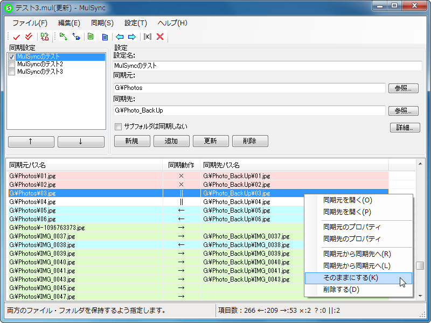Click the cyan left arrow toolbar icon
Screen dimensions: 431x323
pos(120,37)
